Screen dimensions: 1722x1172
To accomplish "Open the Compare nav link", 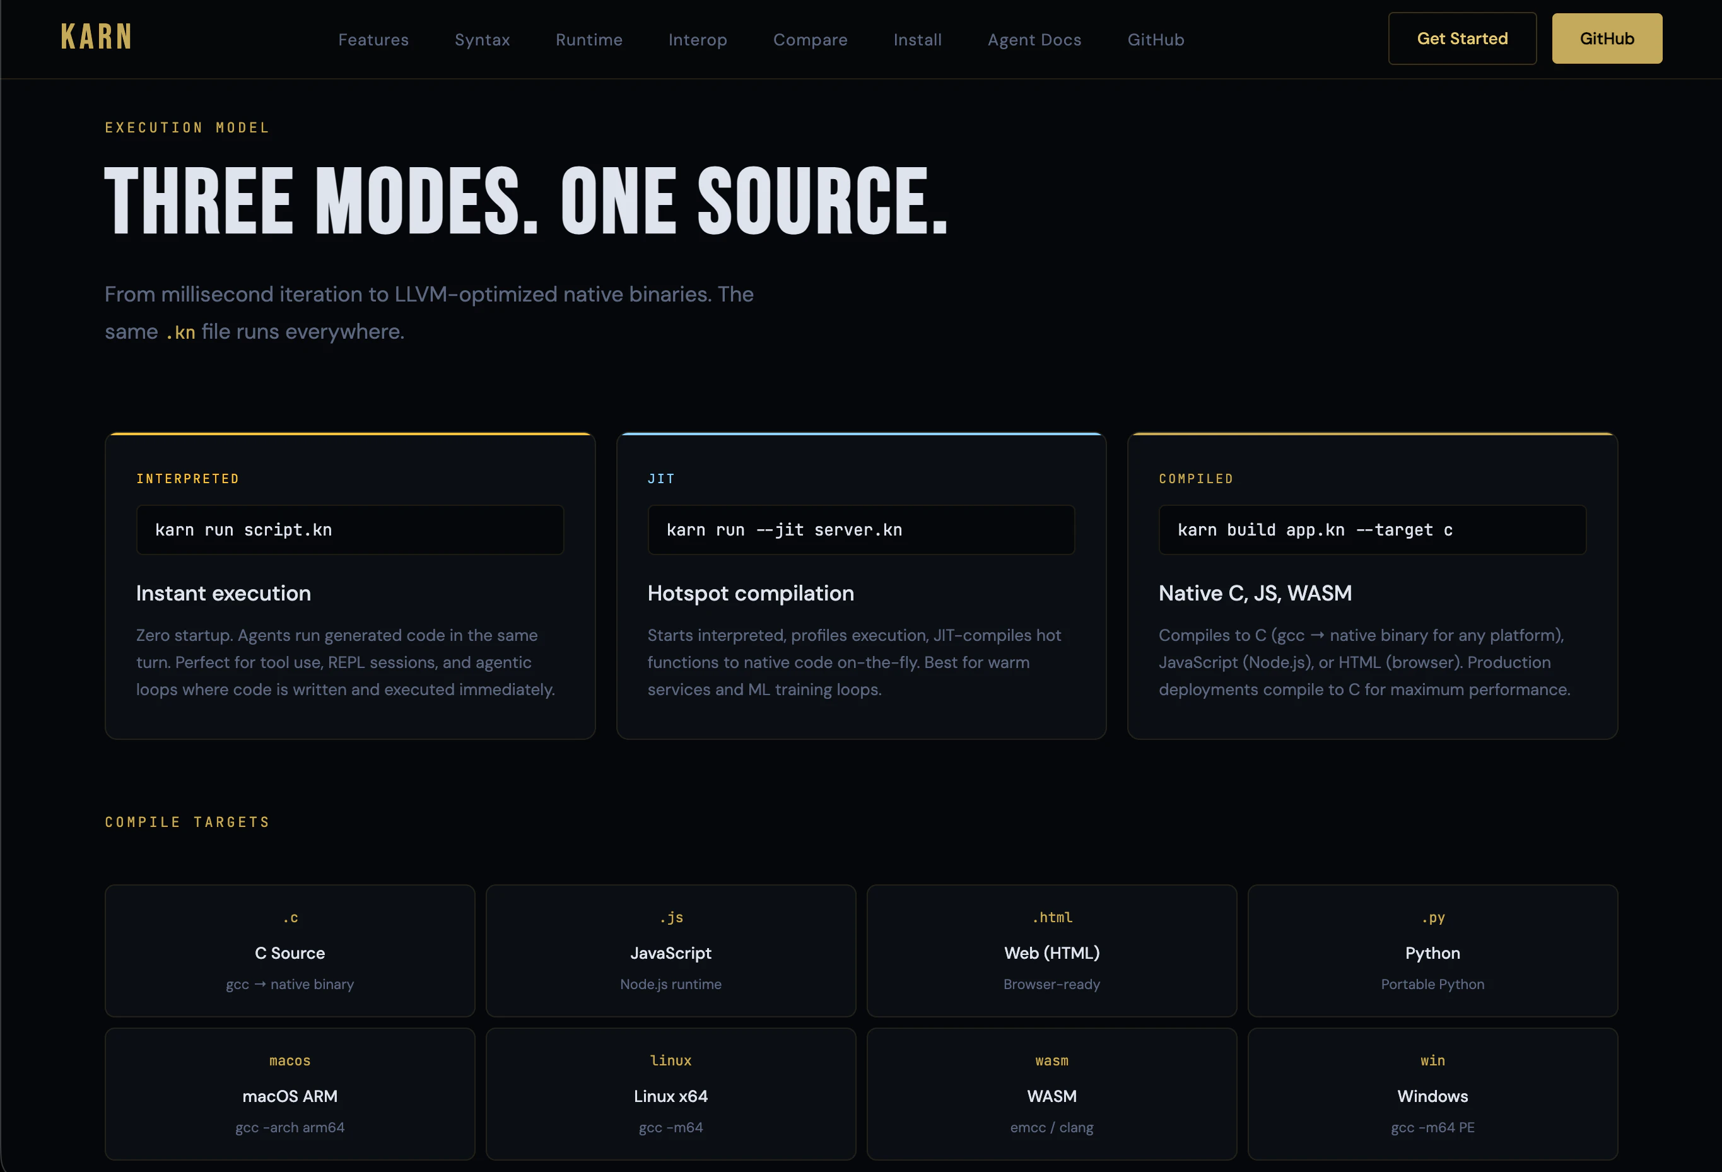I will [x=811, y=40].
